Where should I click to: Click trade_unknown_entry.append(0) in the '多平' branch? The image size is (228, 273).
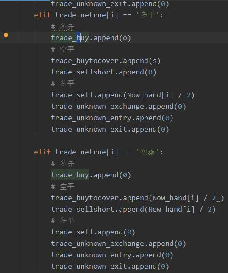pos(112,118)
